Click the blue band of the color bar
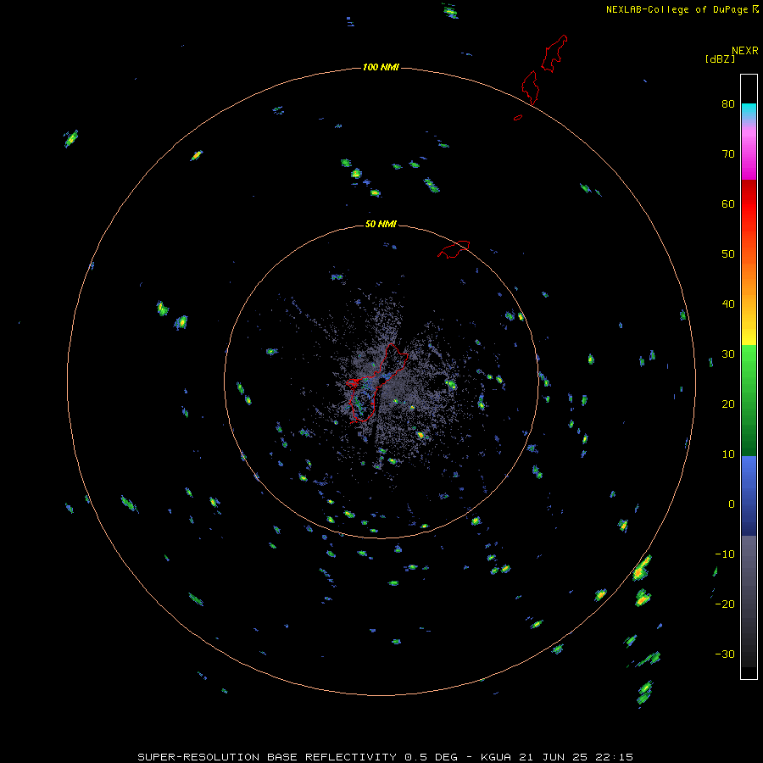This screenshot has height=763, width=763. coord(749,495)
